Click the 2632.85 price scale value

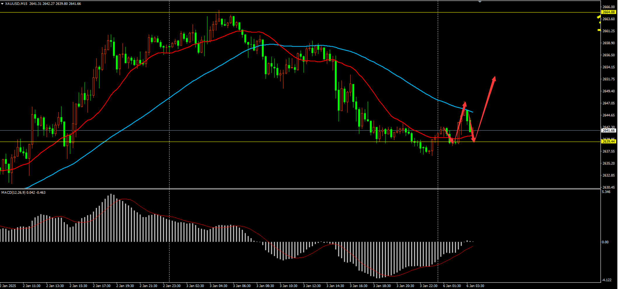[609, 175]
